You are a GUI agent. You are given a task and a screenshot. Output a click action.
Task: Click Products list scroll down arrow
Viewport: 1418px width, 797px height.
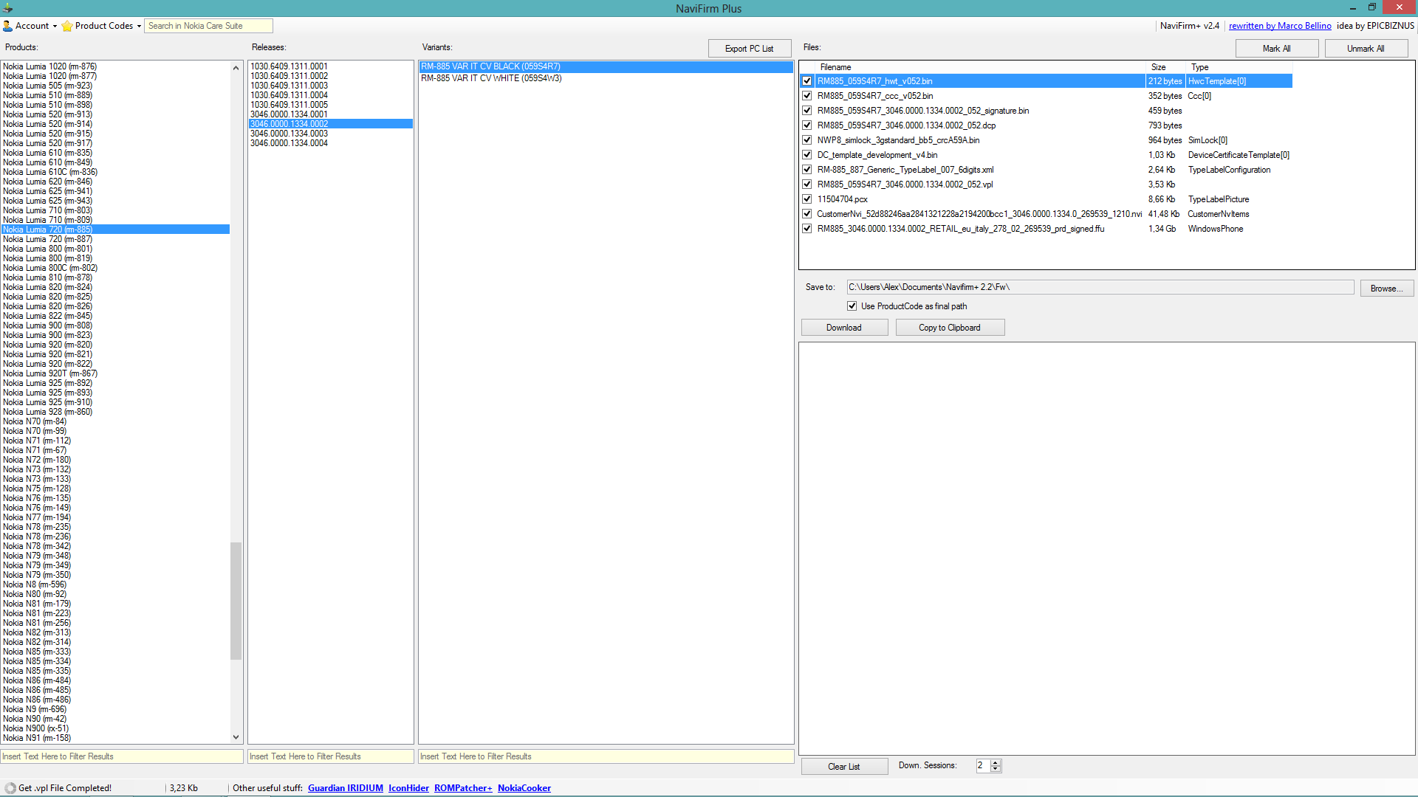pyautogui.click(x=236, y=736)
